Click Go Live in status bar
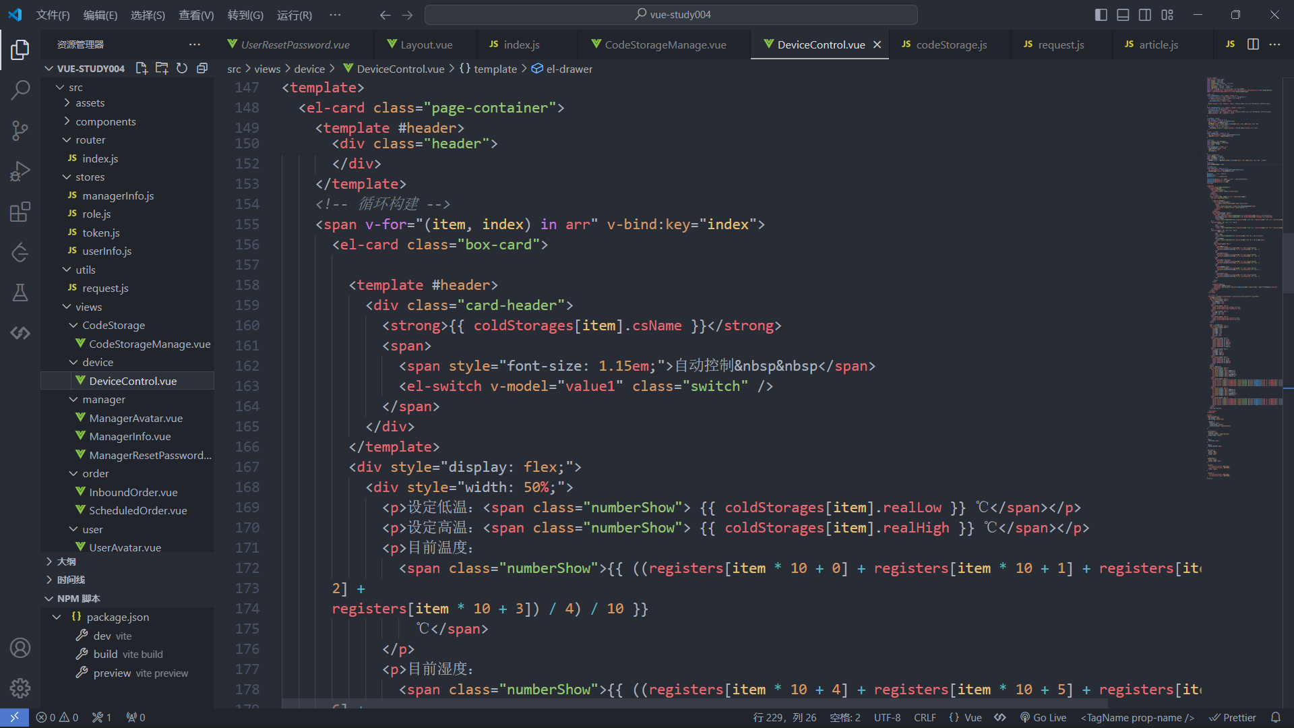 click(x=1043, y=717)
